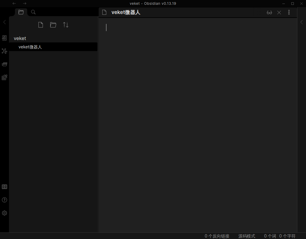Open the veket微器人 note in the file list
This screenshot has height=239, width=306.
coord(53,47)
